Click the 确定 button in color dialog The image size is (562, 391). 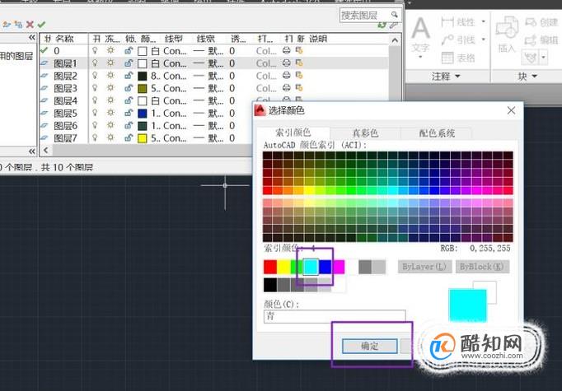370,346
